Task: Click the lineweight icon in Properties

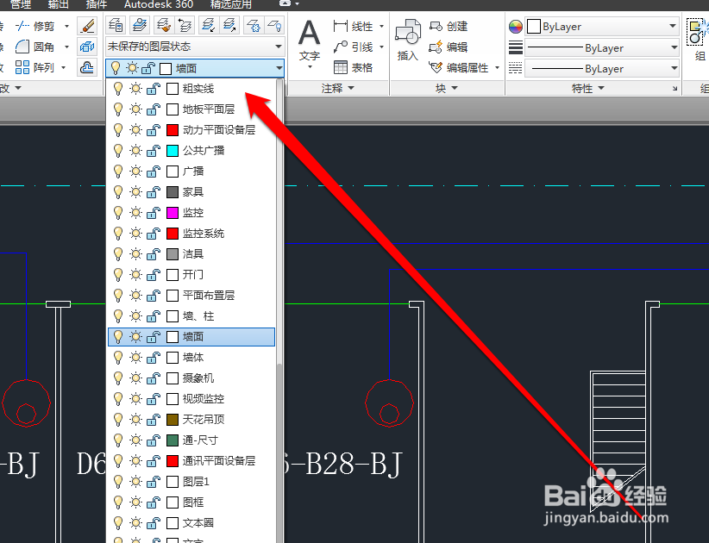Action: coord(516,47)
